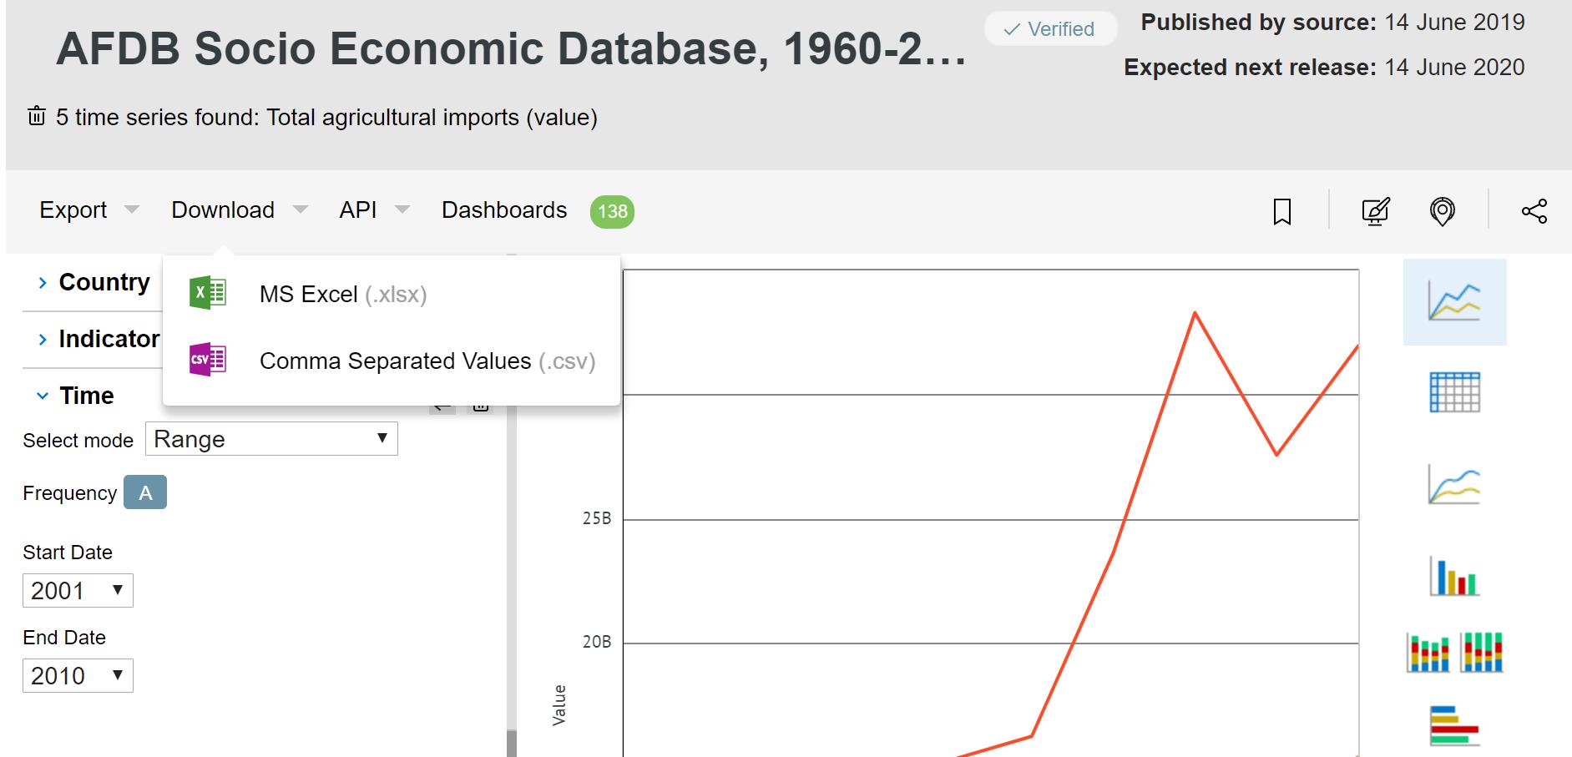Viewport: 1572px width, 757px height.
Task: Click the map location pin icon
Action: pyautogui.click(x=1442, y=211)
